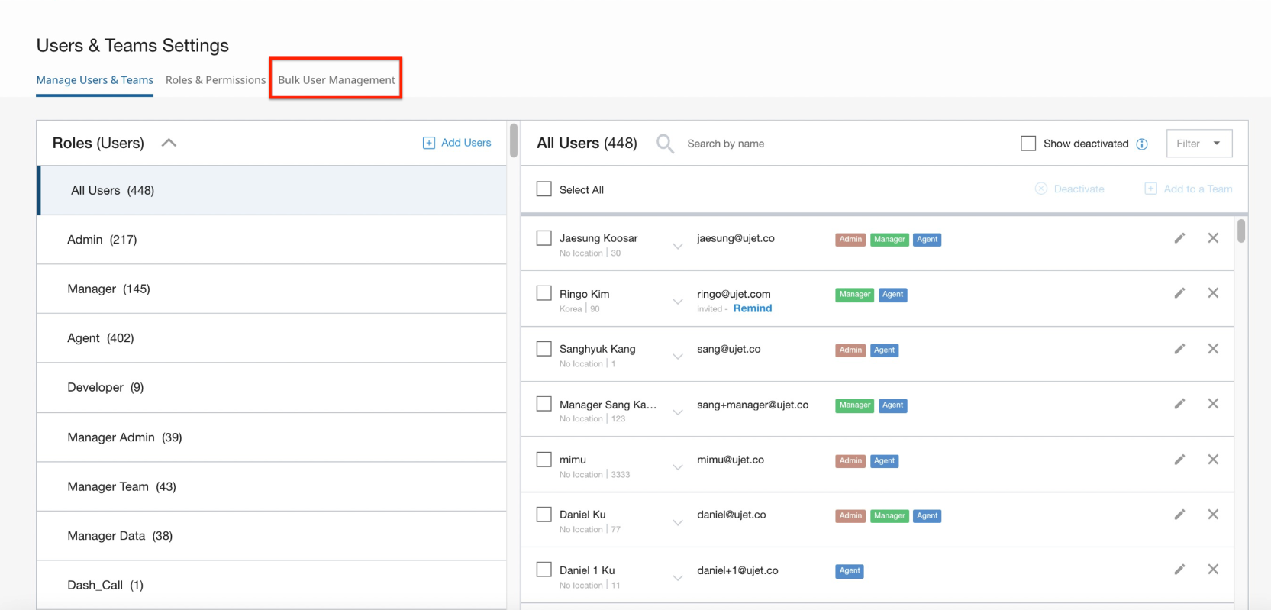Click the user list vertical scrollbar
Image resolution: width=1271 pixels, height=610 pixels.
pos(1241,231)
